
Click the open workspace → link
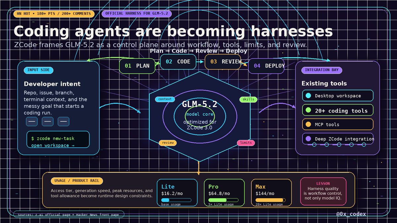pyautogui.click(x=53, y=145)
